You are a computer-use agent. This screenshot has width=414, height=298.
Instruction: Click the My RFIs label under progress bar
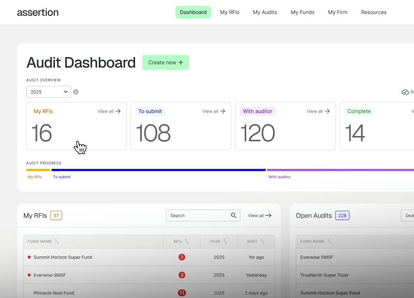(35, 177)
